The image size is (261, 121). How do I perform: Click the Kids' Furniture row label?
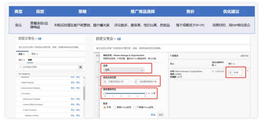pos(30,110)
